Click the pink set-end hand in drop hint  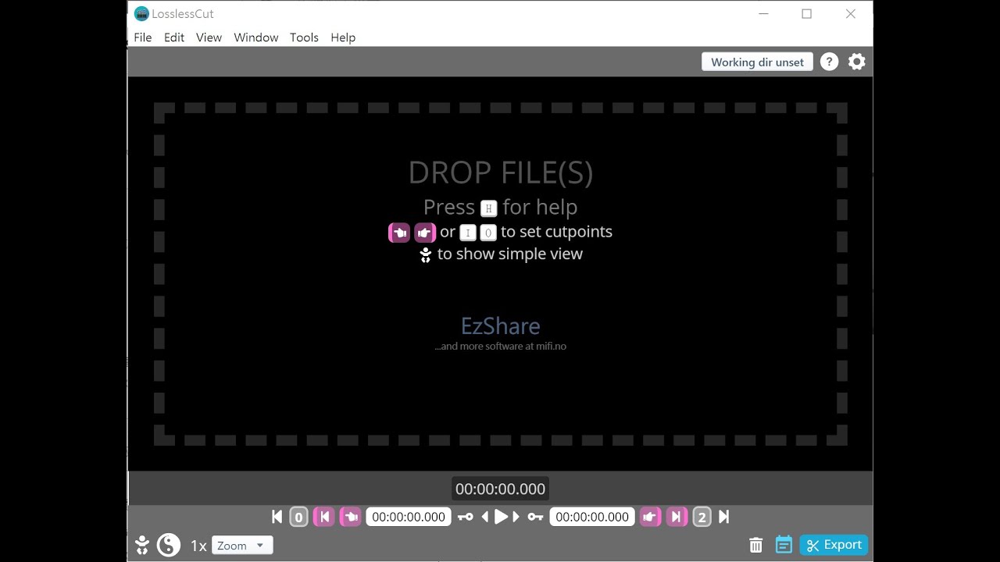pyautogui.click(x=425, y=233)
